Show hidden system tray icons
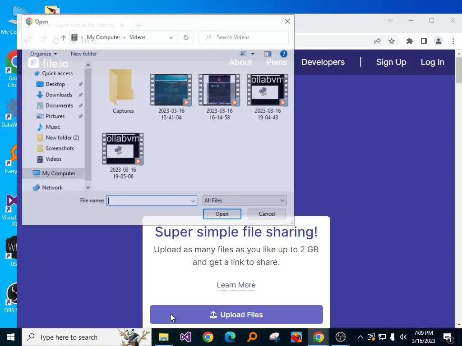Screen dimensions: 462x346 (360, 337)
